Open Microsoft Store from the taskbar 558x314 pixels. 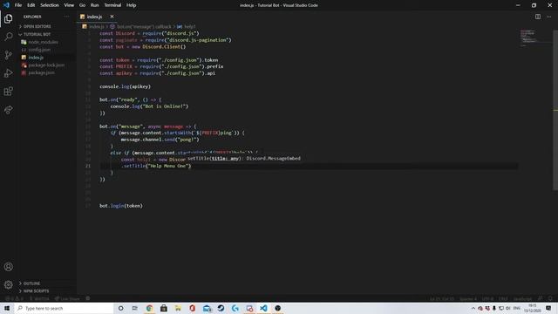(164, 308)
